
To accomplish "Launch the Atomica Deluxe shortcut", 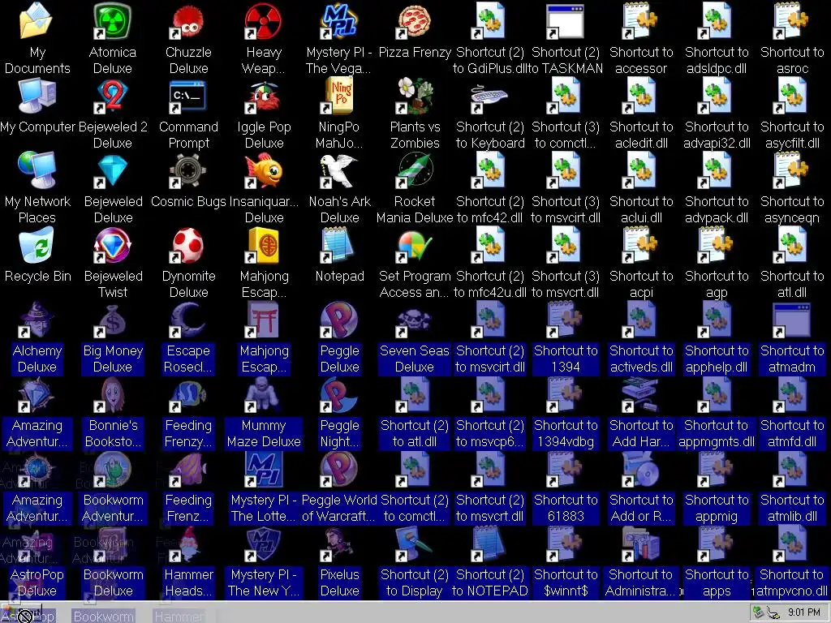I will tap(112, 21).
